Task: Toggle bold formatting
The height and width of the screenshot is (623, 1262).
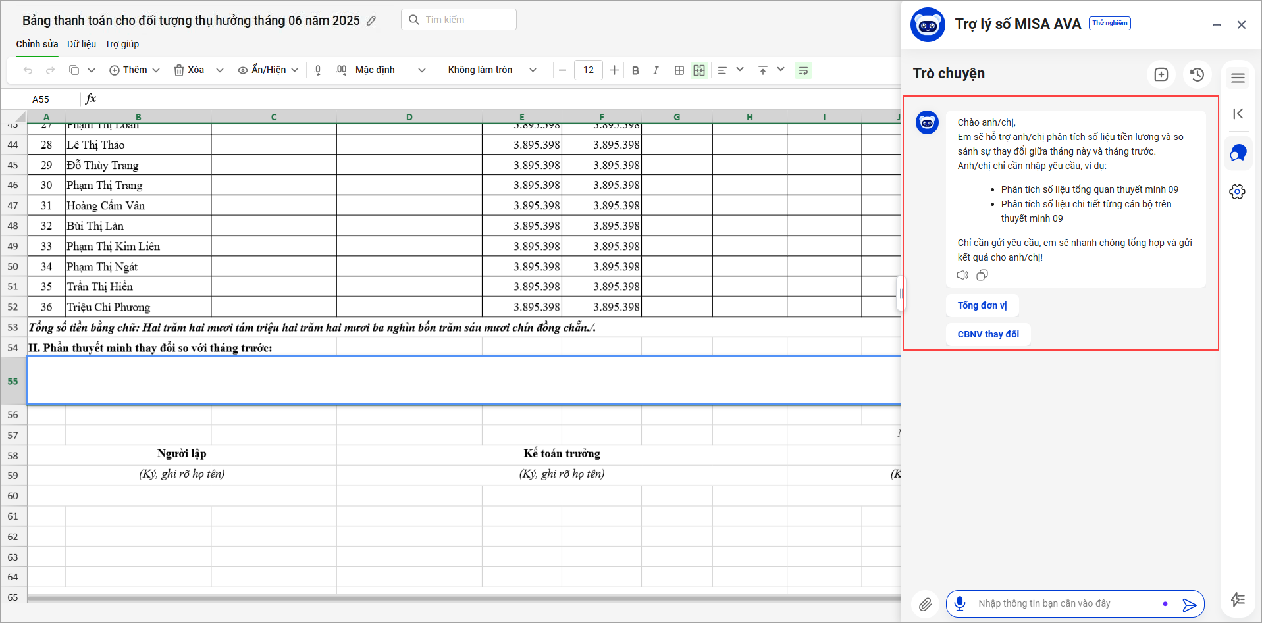Action: [x=635, y=70]
